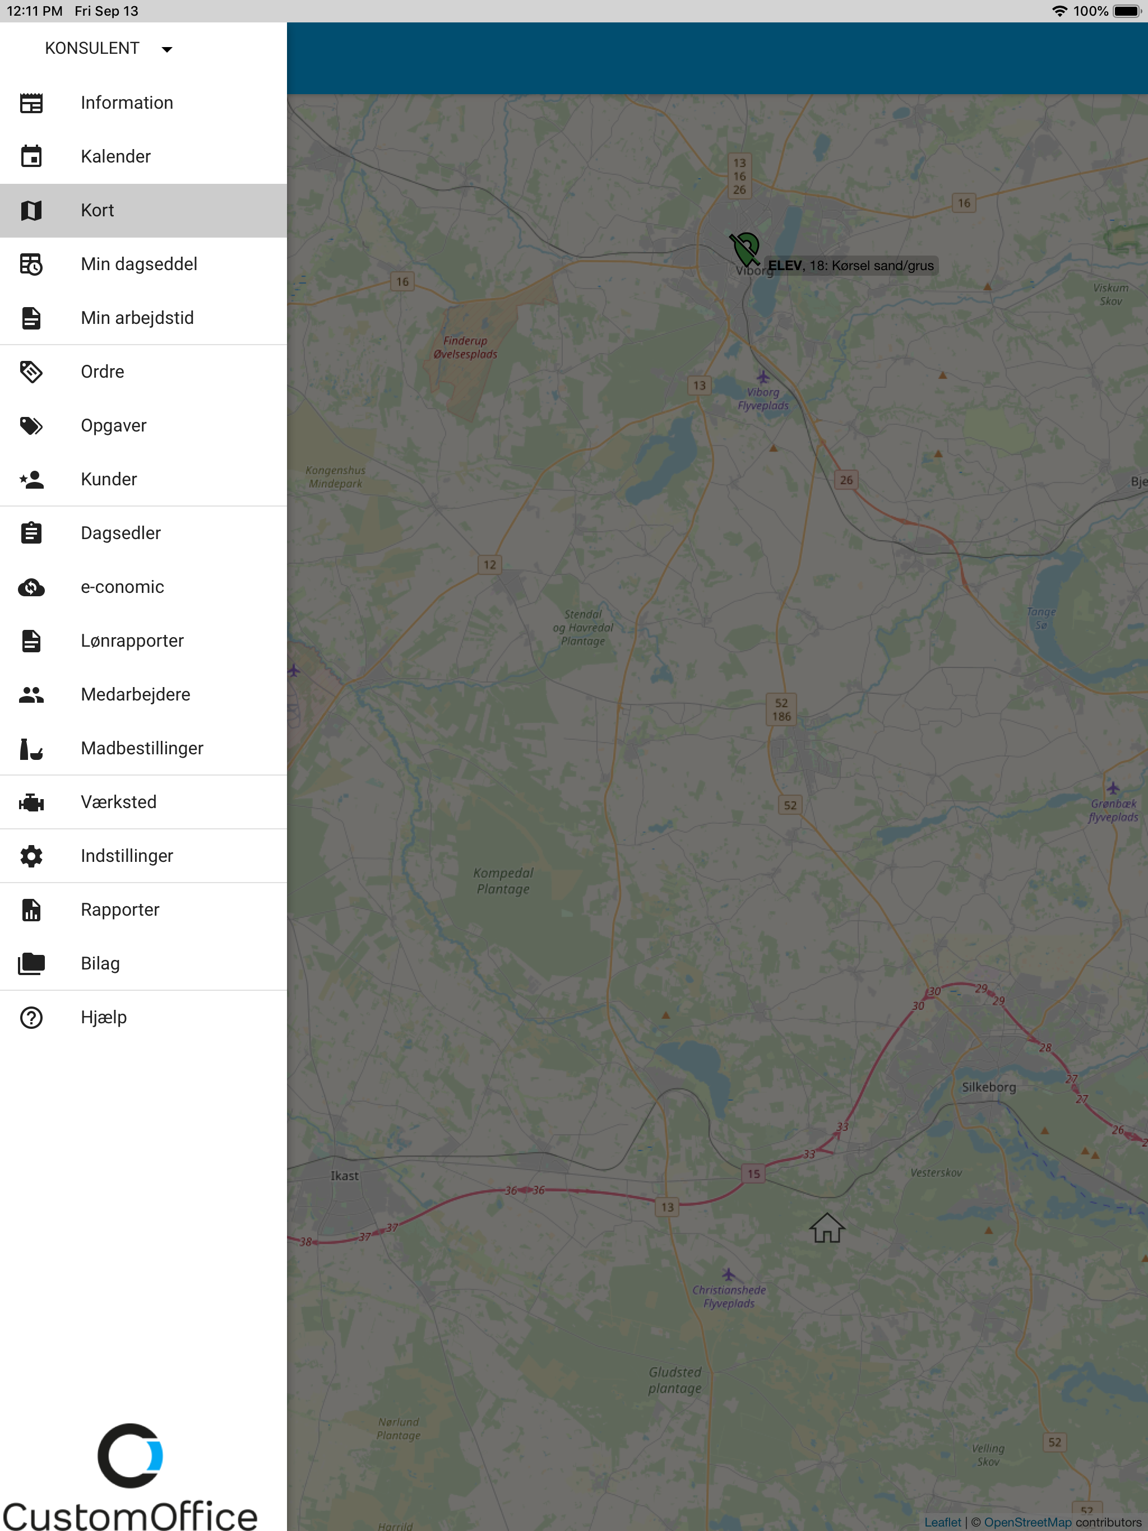The image size is (1148, 1531).
Task: Click the house marker on map
Action: 827,1228
